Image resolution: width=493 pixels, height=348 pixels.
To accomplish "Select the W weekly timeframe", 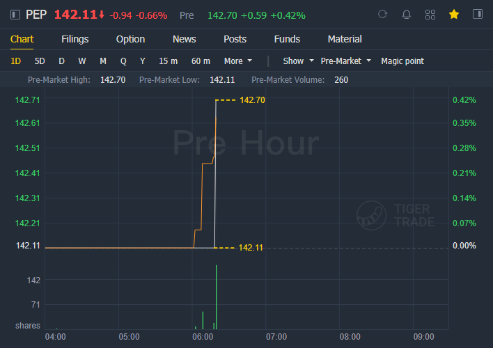I will click(x=82, y=61).
